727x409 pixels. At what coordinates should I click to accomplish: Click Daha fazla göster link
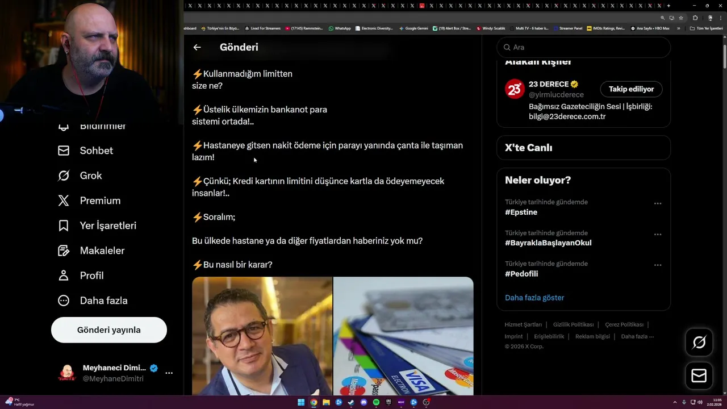click(x=534, y=298)
